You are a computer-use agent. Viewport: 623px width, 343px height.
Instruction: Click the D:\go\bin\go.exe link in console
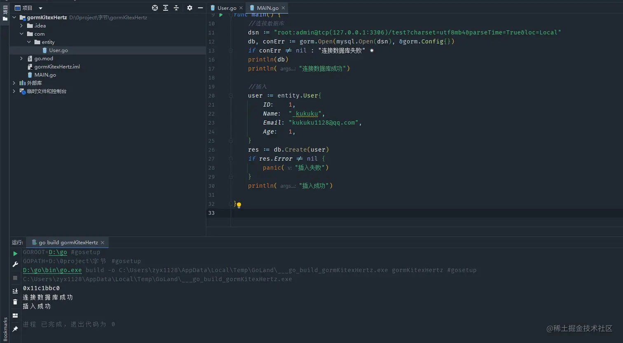point(52,270)
